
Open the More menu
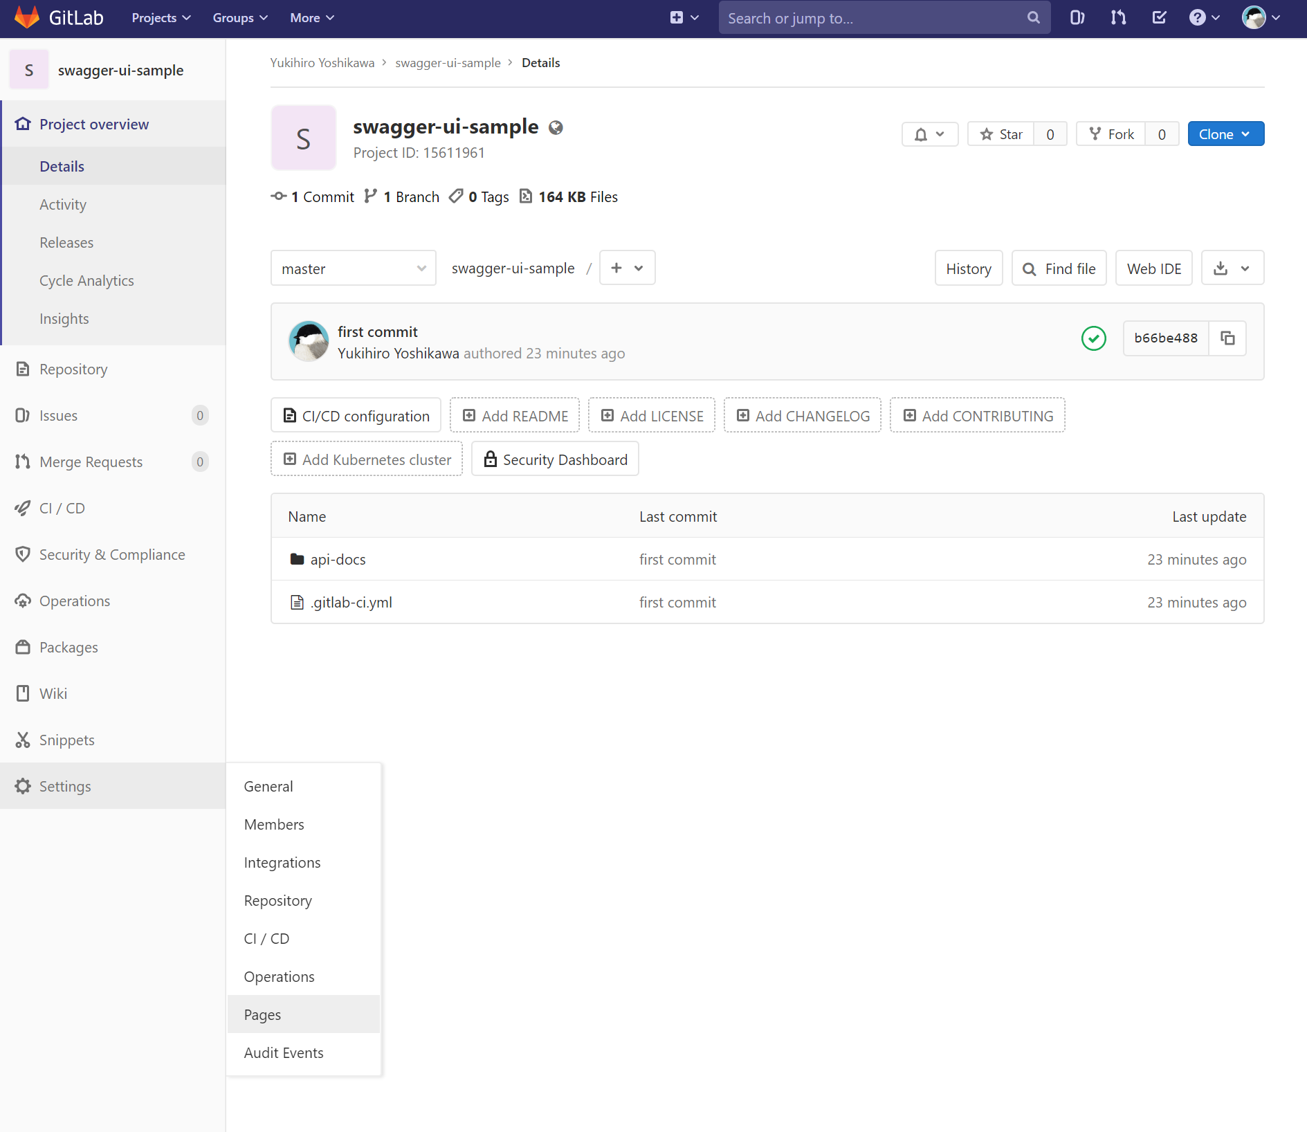pyautogui.click(x=312, y=18)
